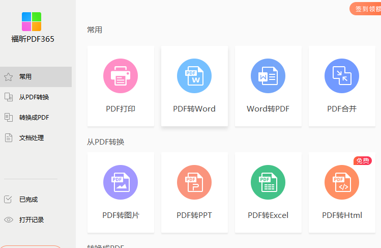This screenshot has width=381, height=248.
Task: Choose the green PDF转Excel icon
Action: pyautogui.click(x=268, y=182)
